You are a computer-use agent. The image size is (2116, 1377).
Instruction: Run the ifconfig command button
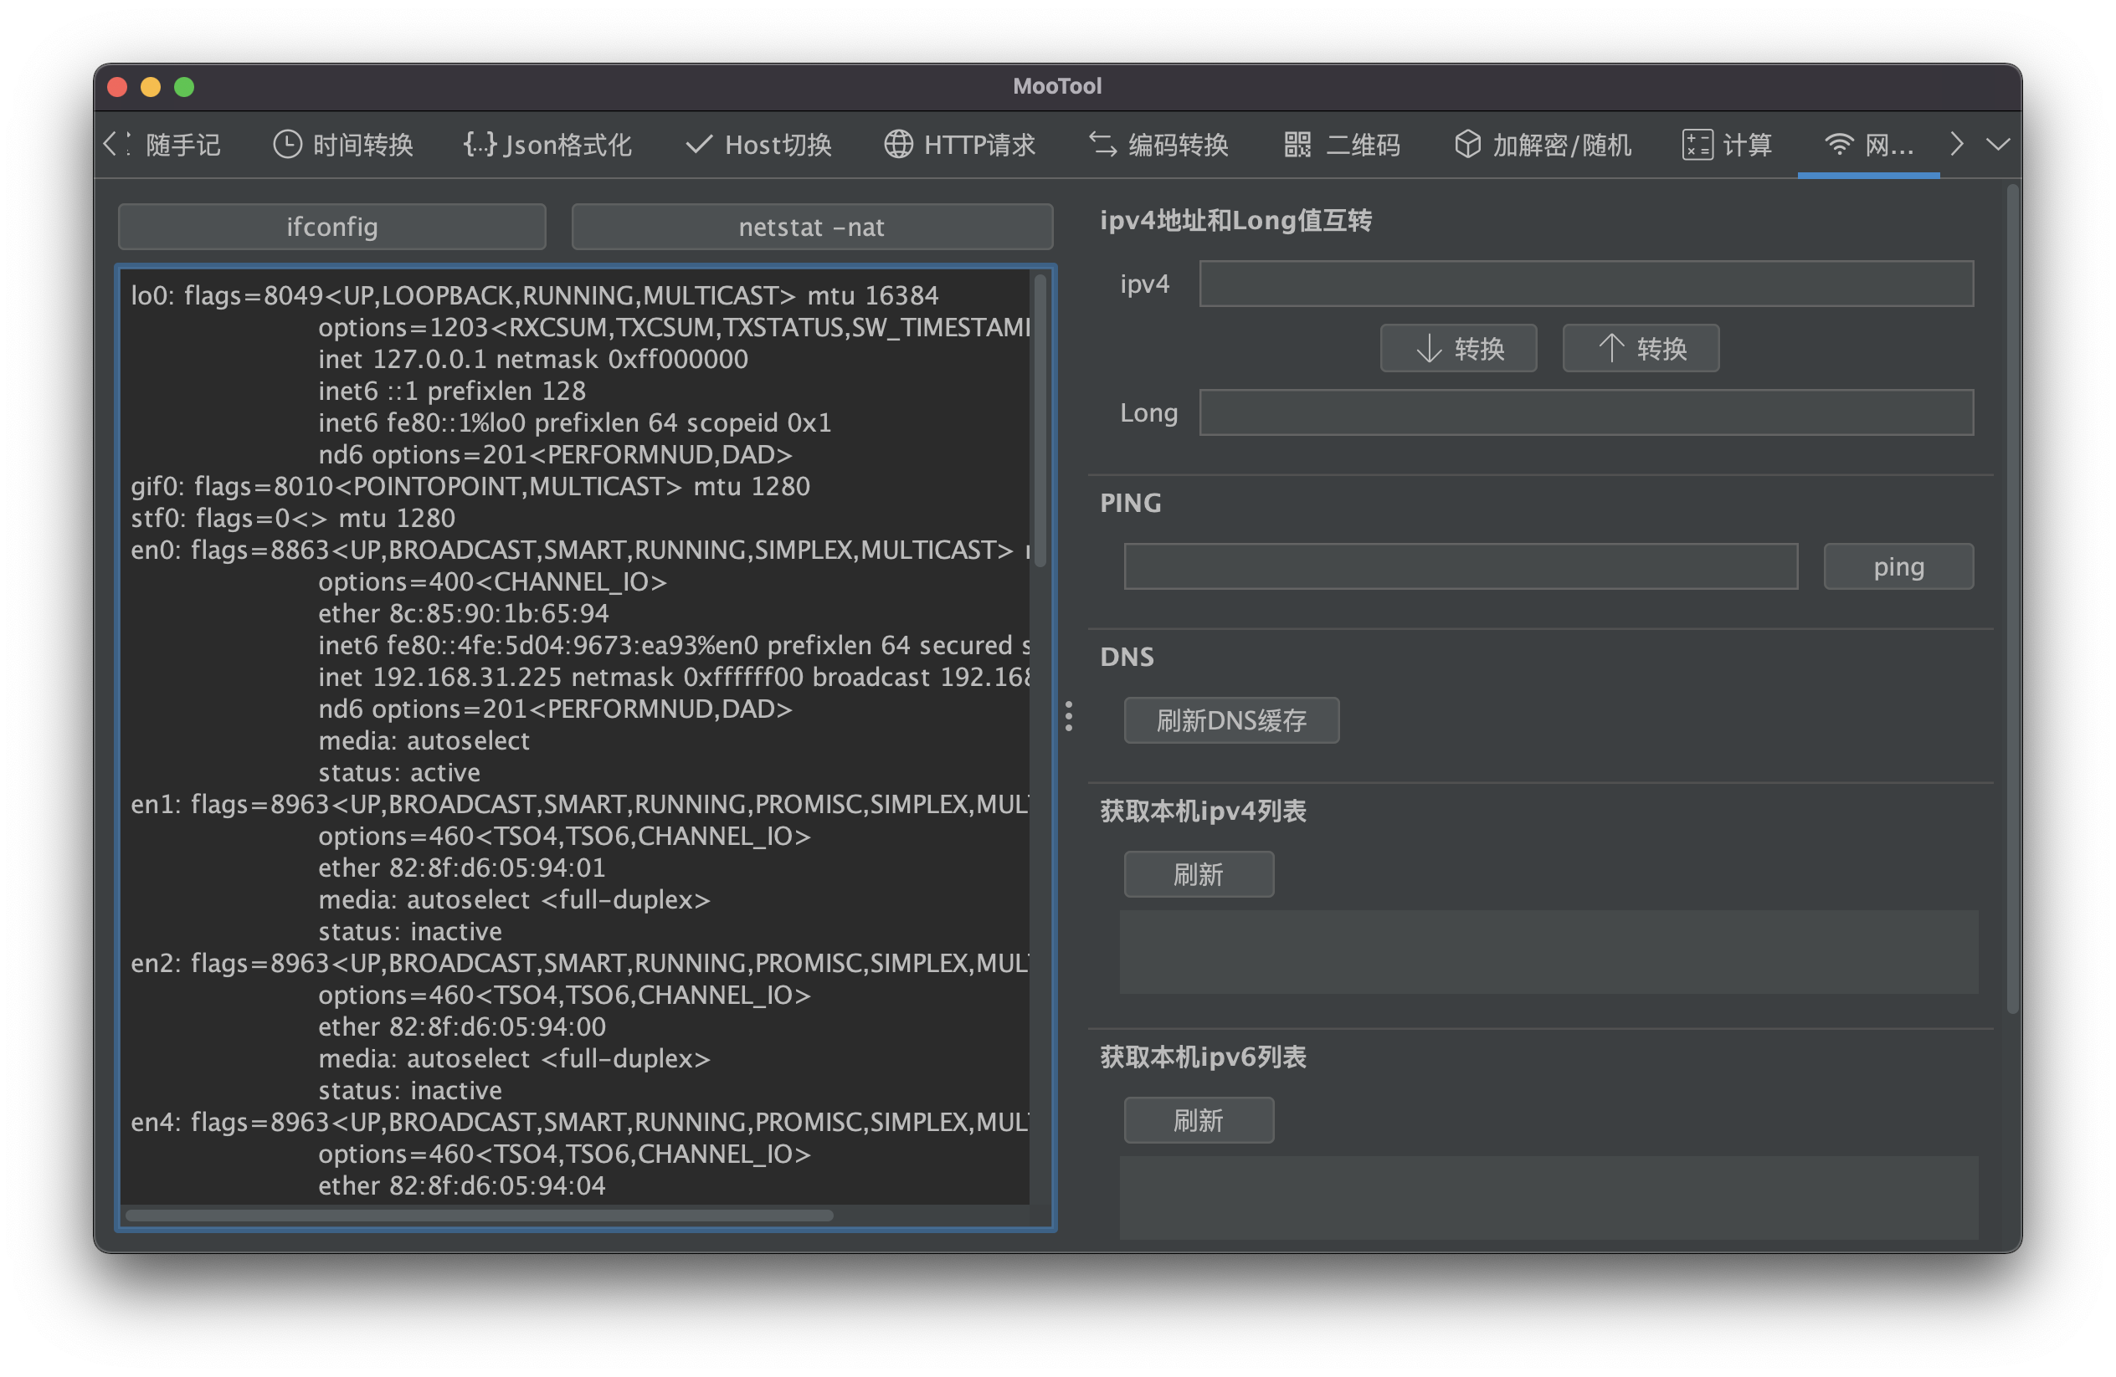coord(331,227)
